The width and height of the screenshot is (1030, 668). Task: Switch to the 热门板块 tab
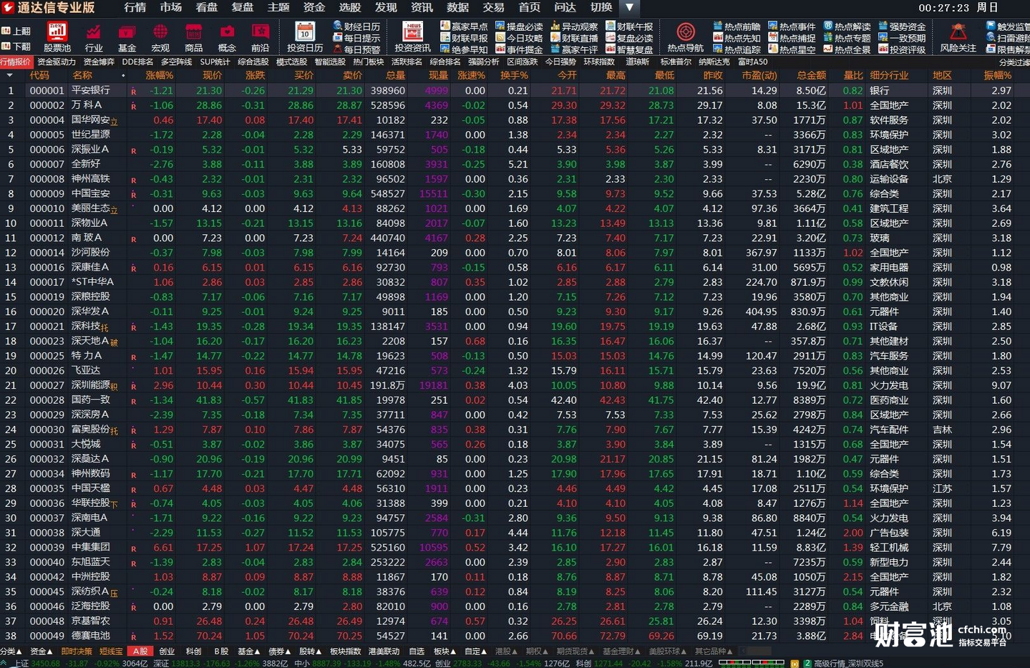click(x=369, y=62)
